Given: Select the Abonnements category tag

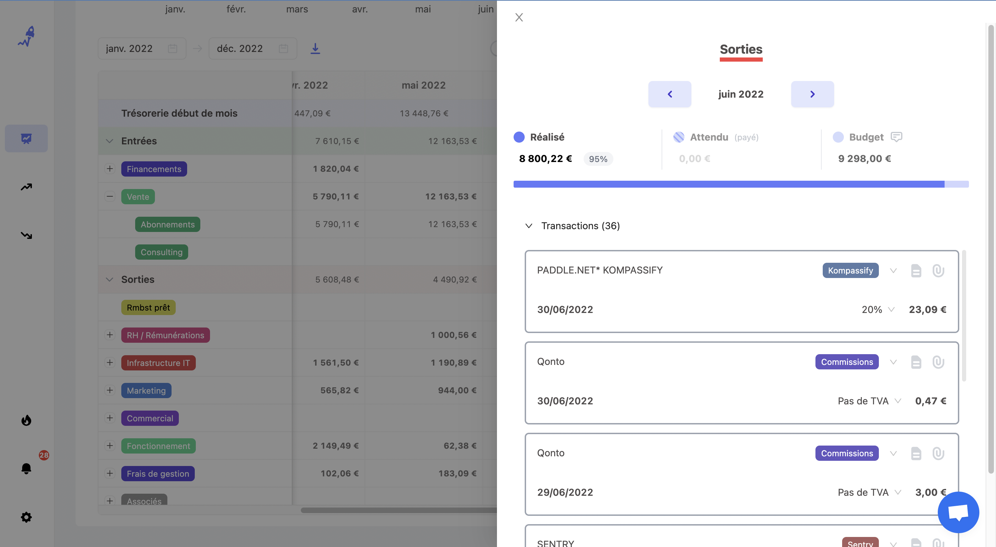Looking at the screenshot, I should click(x=167, y=224).
